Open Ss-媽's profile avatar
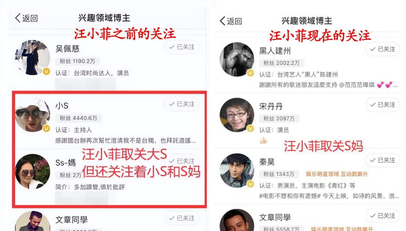The width and height of the screenshot is (406, 231). [x=32, y=172]
